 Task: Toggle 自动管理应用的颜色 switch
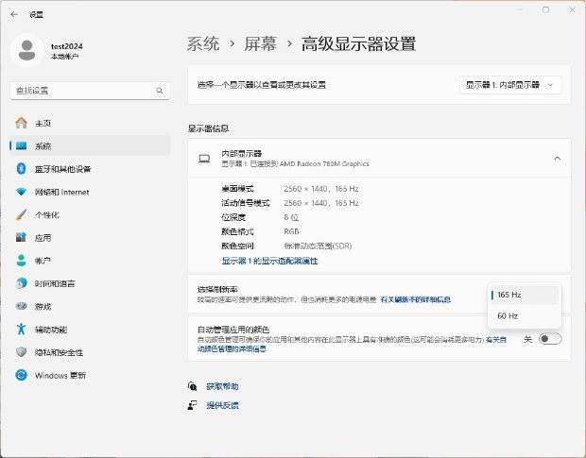550,339
